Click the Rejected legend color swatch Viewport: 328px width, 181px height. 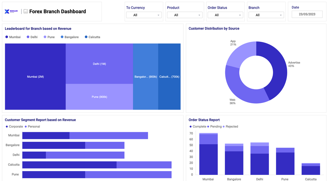click(224, 127)
